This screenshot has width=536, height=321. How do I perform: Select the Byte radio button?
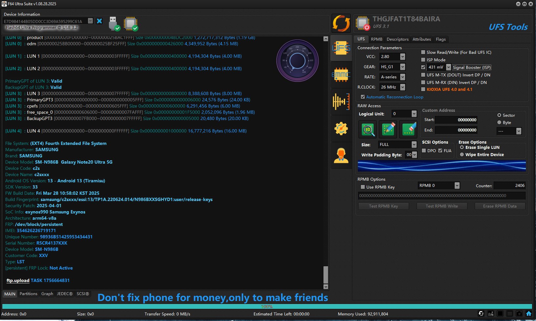point(499,122)
